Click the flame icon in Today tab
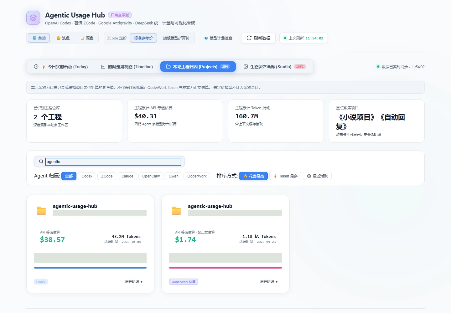The height and width of the screenshot is (313, 451). pos(44,67)
